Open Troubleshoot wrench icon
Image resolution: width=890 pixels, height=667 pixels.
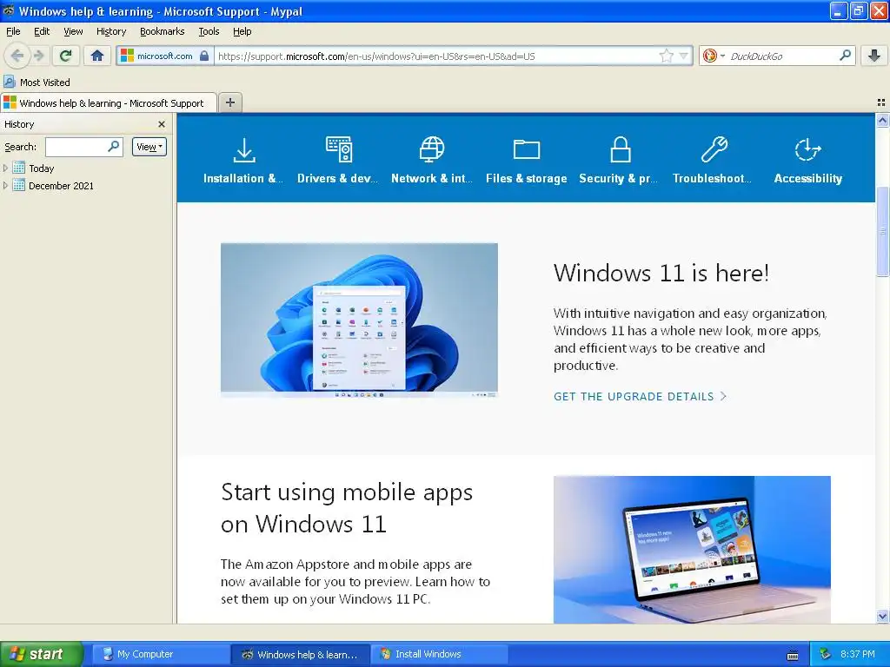click(714, 149)
